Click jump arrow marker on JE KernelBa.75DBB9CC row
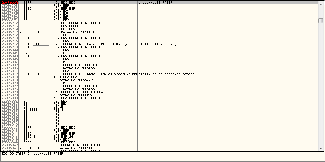Image resolution: width=325 pixels, height=162 pixels. click(x=20, y=148)
